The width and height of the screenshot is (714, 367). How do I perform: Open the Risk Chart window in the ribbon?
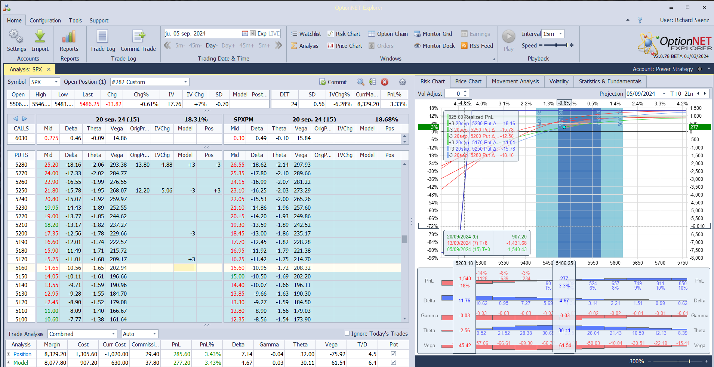(344, 34)
